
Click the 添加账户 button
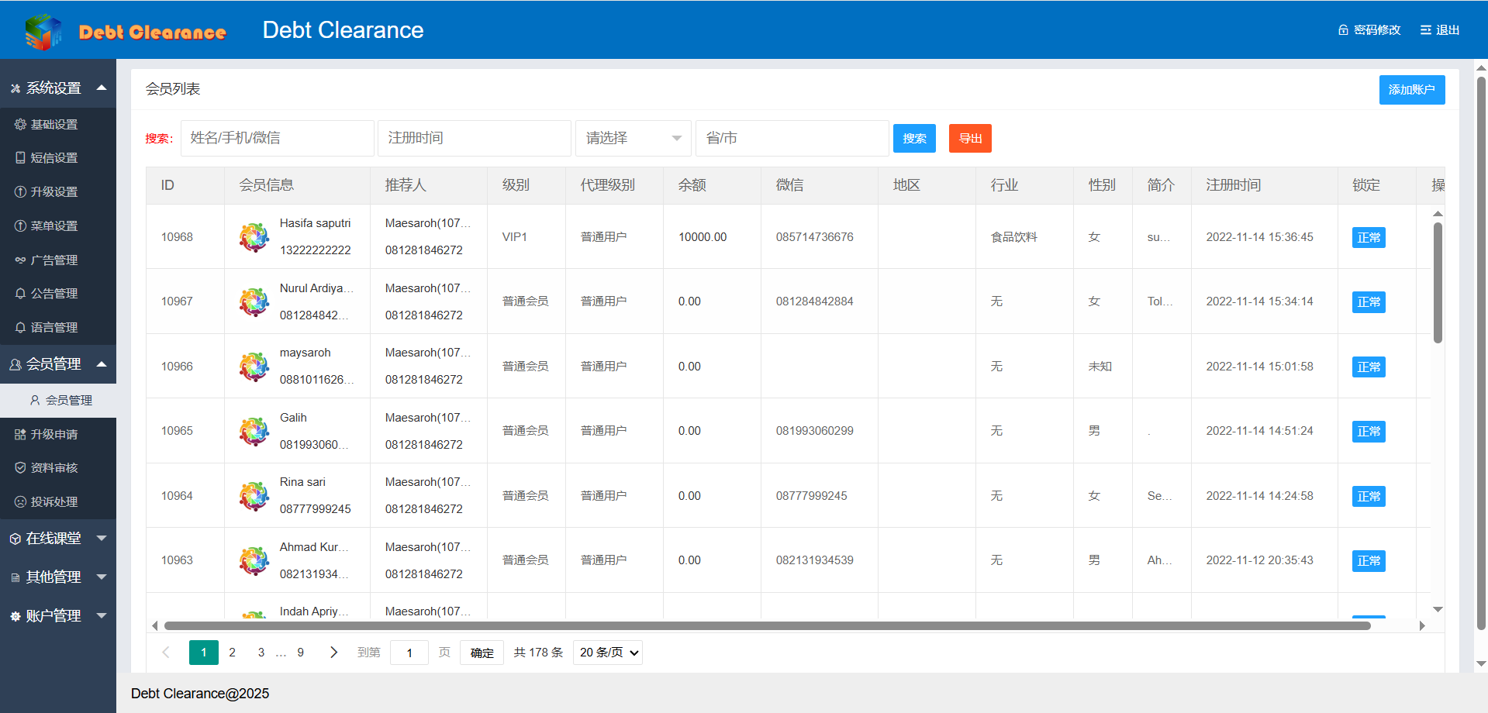1411,90
